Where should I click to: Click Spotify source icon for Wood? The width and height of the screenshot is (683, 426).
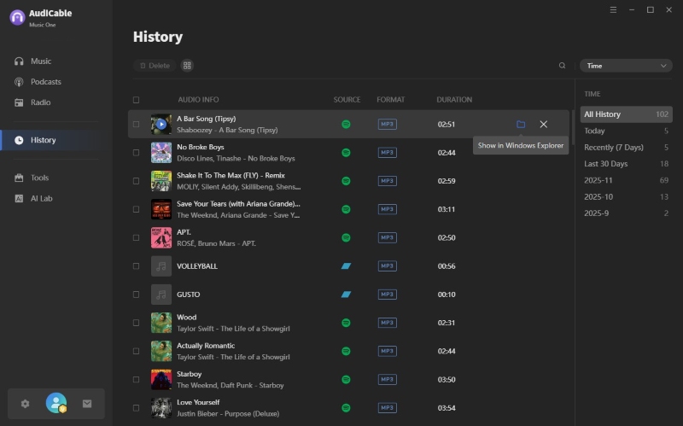tap(346, 323)
